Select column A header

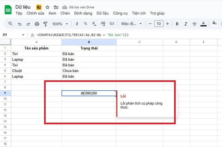click(36, 42)
